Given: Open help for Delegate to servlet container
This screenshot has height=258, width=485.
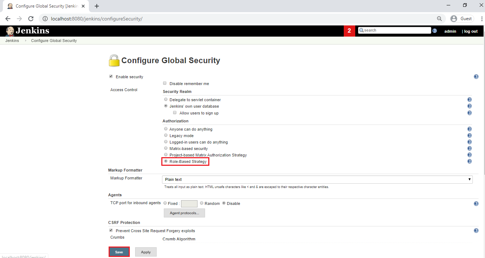Looking at the screenshot, I should [x=469, y=100].
